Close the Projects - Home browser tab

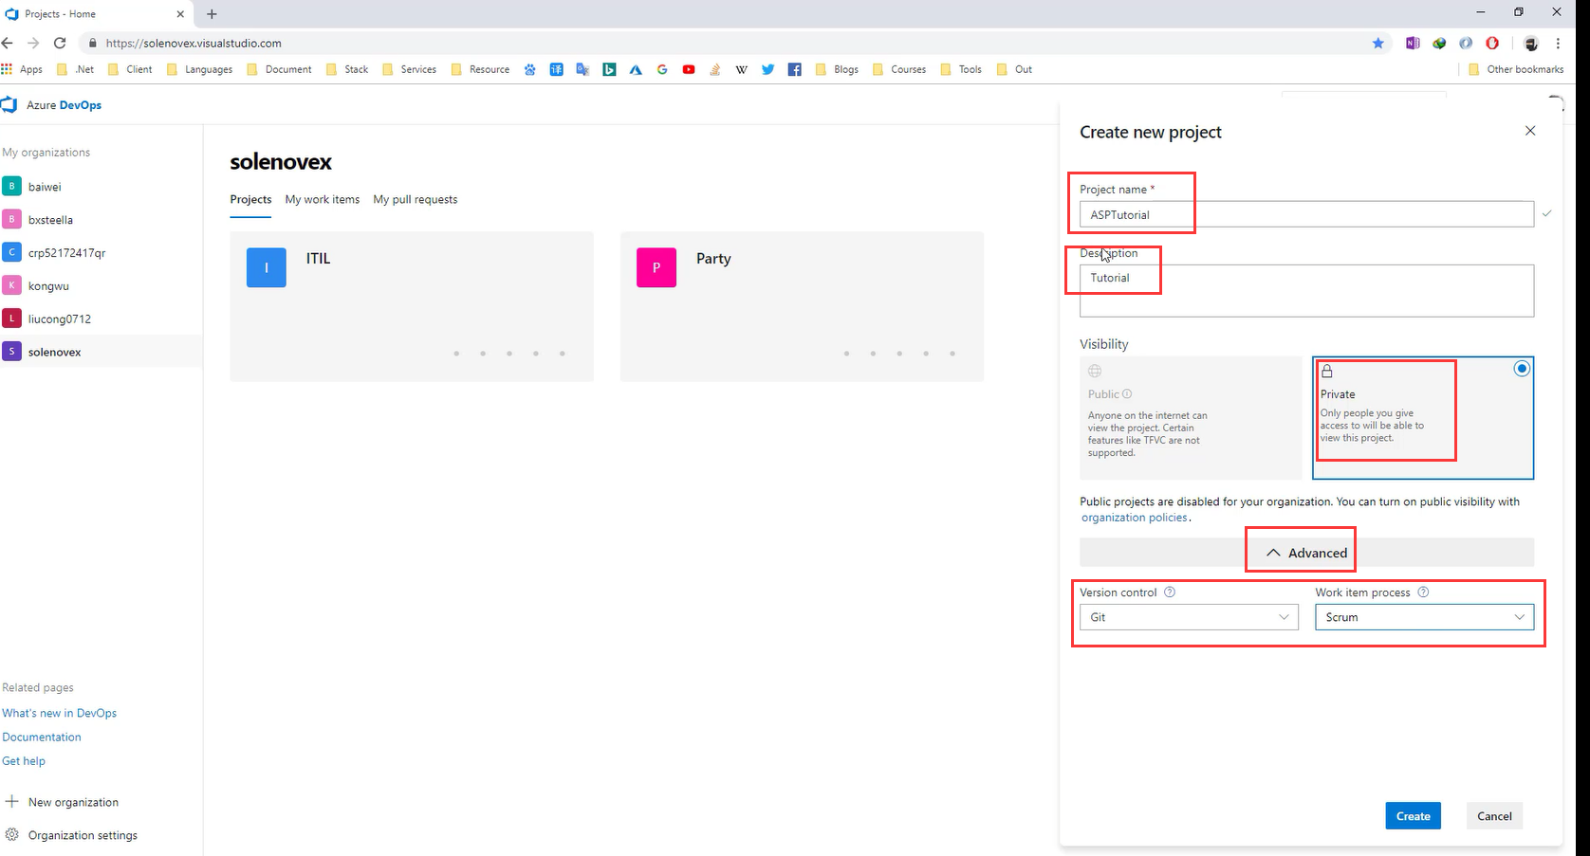(180, 14)
